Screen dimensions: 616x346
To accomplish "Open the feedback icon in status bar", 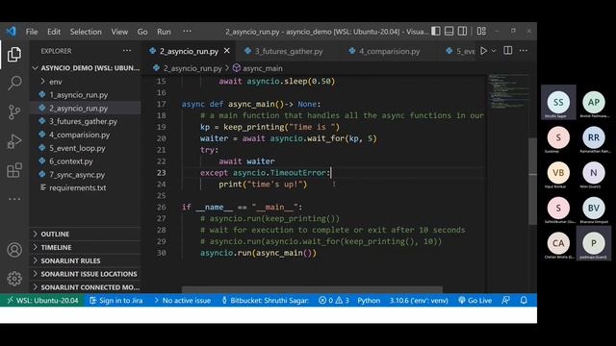I will (x=505, y=301).
